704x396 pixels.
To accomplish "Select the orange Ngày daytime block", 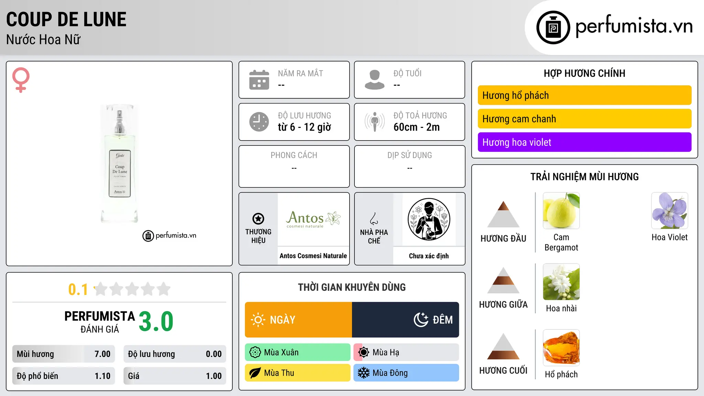I will (x=298, y=320).
